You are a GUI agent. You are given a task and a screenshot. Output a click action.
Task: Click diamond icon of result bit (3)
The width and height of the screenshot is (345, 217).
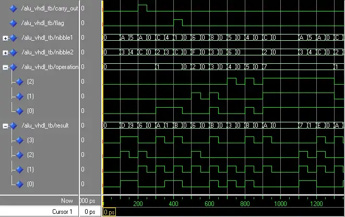point(20,141)
